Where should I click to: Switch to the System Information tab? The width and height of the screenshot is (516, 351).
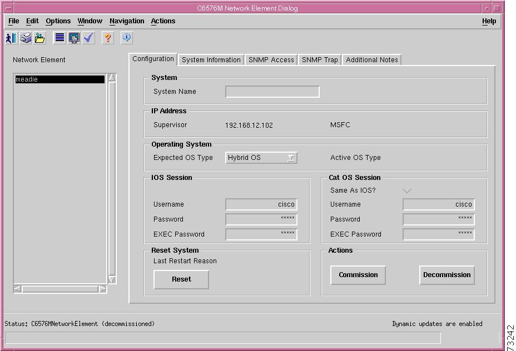(211, 60)
